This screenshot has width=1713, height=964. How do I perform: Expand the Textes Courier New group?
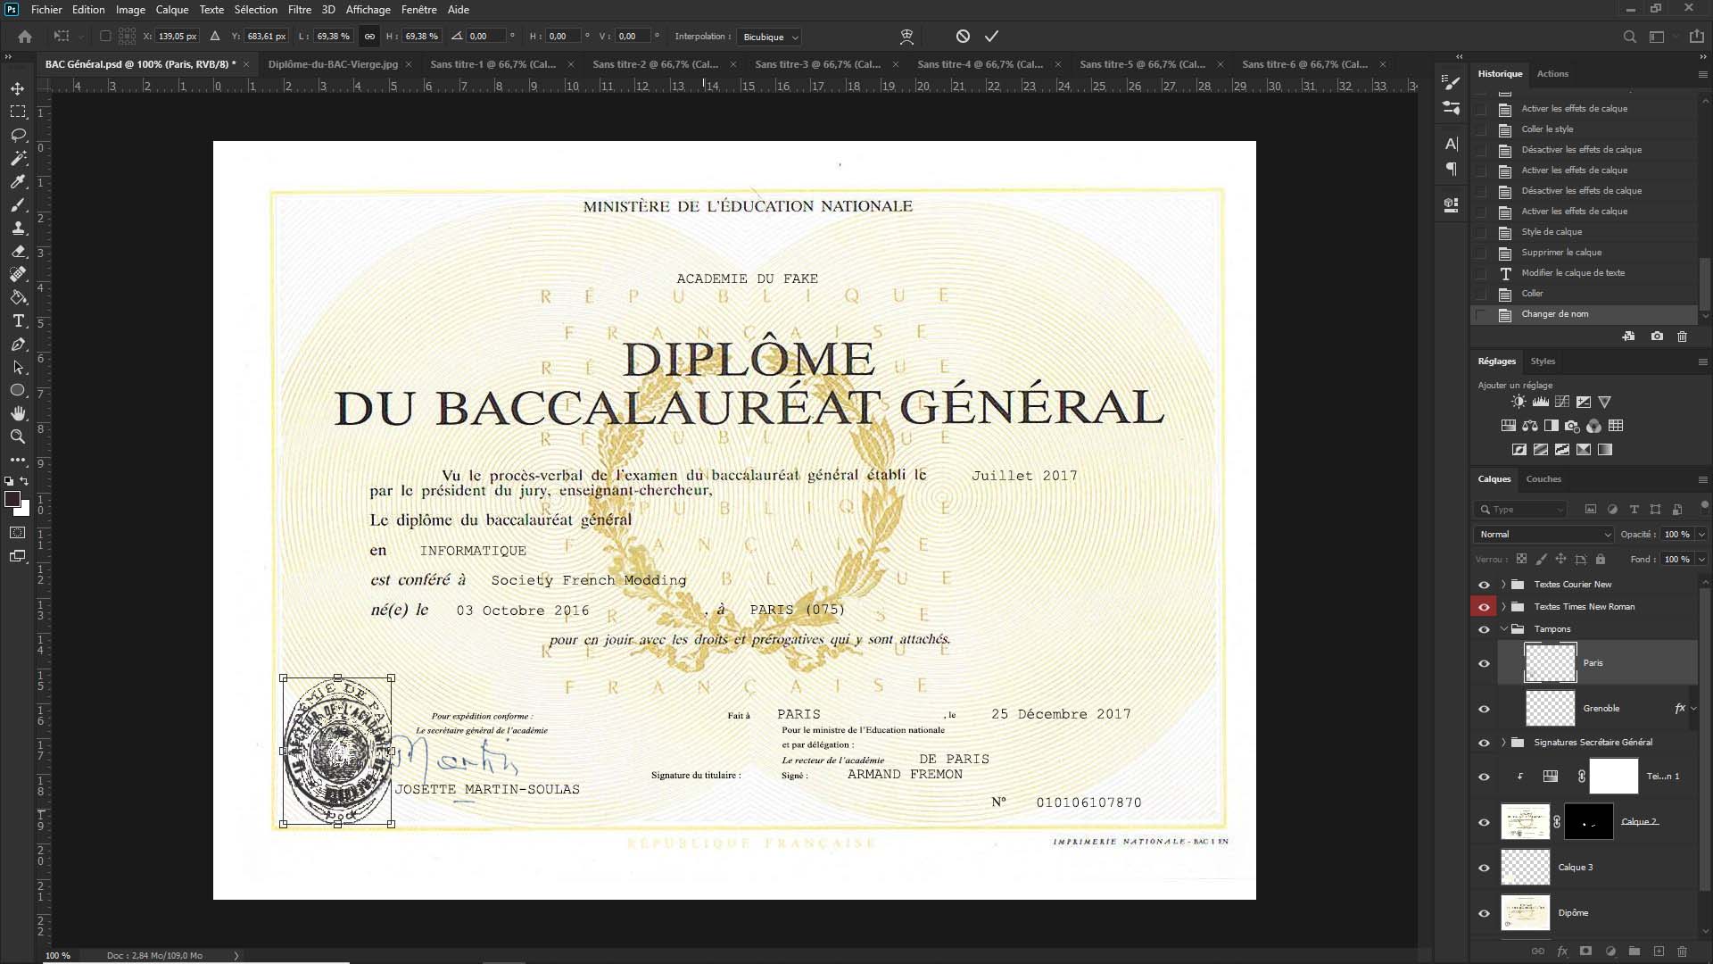[x=1503, y=585]
